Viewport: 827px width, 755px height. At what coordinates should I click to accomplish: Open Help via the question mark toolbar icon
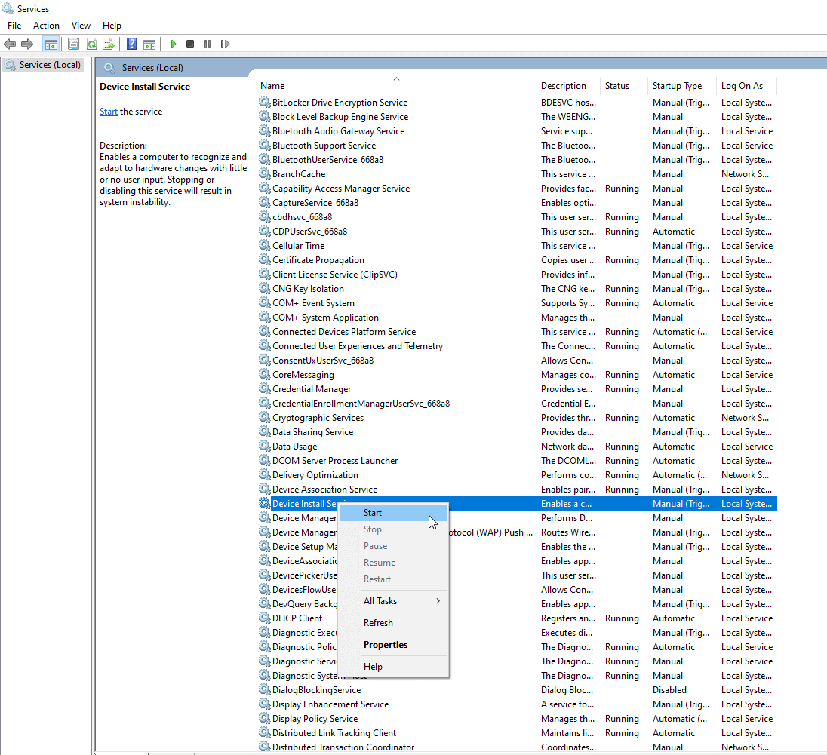pyautogui.click(x=130, y=43)
